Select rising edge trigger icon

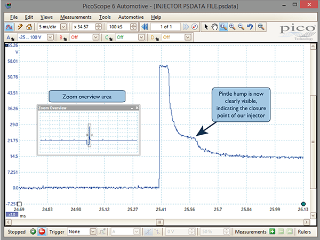[x=148, y=231]
